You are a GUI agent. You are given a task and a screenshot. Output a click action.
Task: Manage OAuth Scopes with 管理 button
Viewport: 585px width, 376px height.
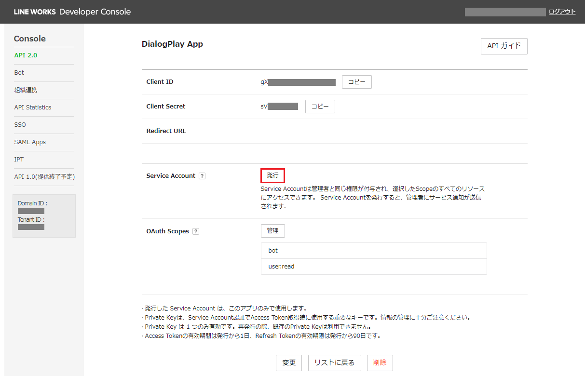click(x=273, y=231)
